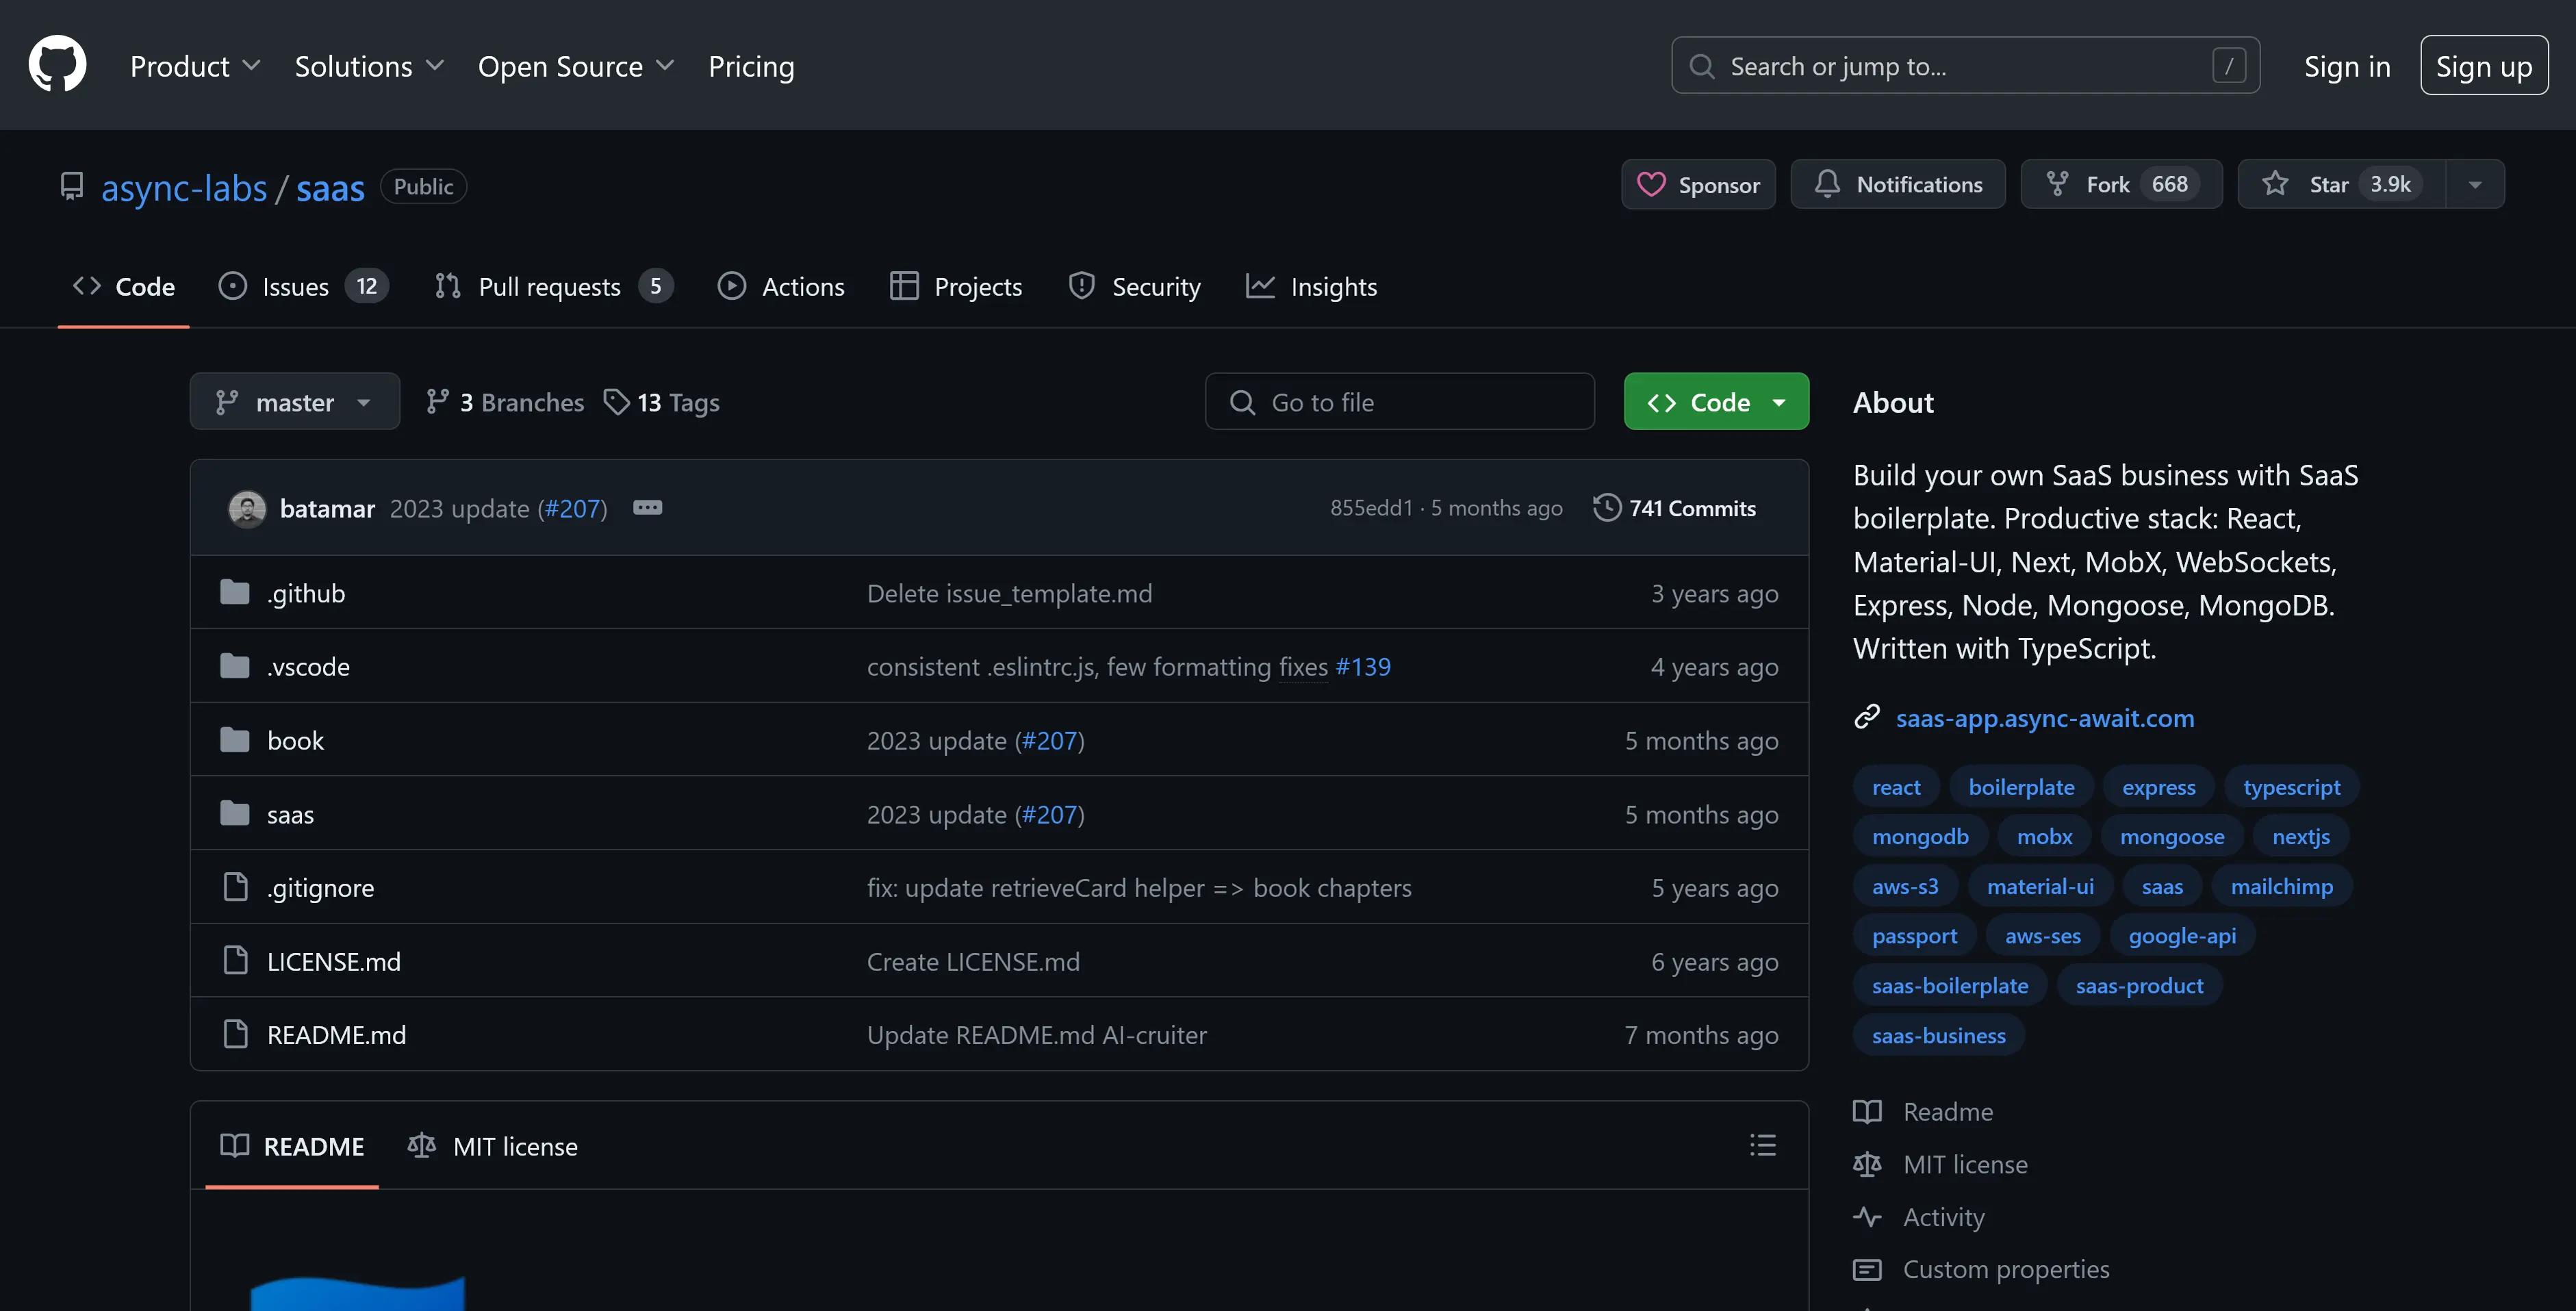Click Sign in
The image size is (2576, 1311).
(2347, 66)
